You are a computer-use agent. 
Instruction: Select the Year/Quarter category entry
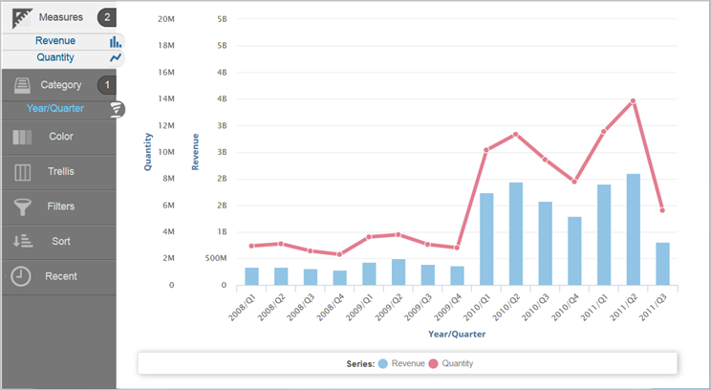pos(55,108)
